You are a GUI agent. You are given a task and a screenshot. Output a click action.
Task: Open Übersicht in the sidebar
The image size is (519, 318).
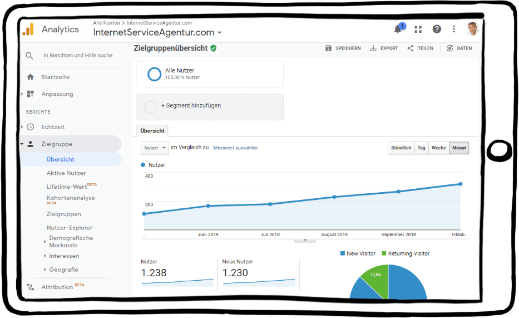(60, 159)
